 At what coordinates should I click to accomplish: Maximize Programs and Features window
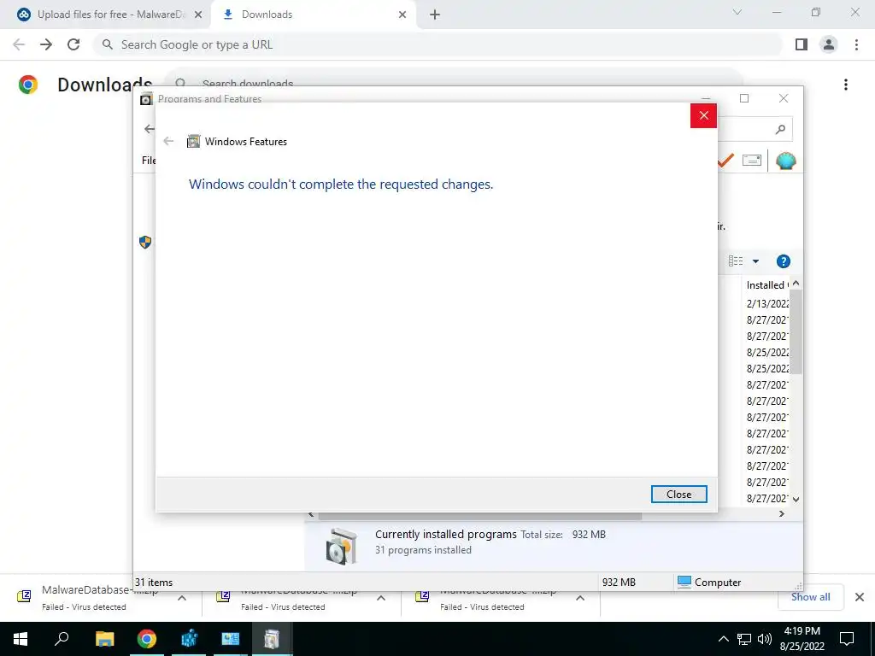click(x=744, y=98)
